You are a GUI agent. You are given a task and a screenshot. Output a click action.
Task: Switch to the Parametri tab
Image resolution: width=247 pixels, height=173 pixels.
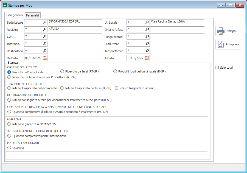33,15
